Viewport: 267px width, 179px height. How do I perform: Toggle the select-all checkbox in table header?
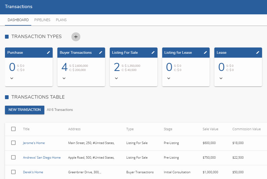tap(13, 129)
